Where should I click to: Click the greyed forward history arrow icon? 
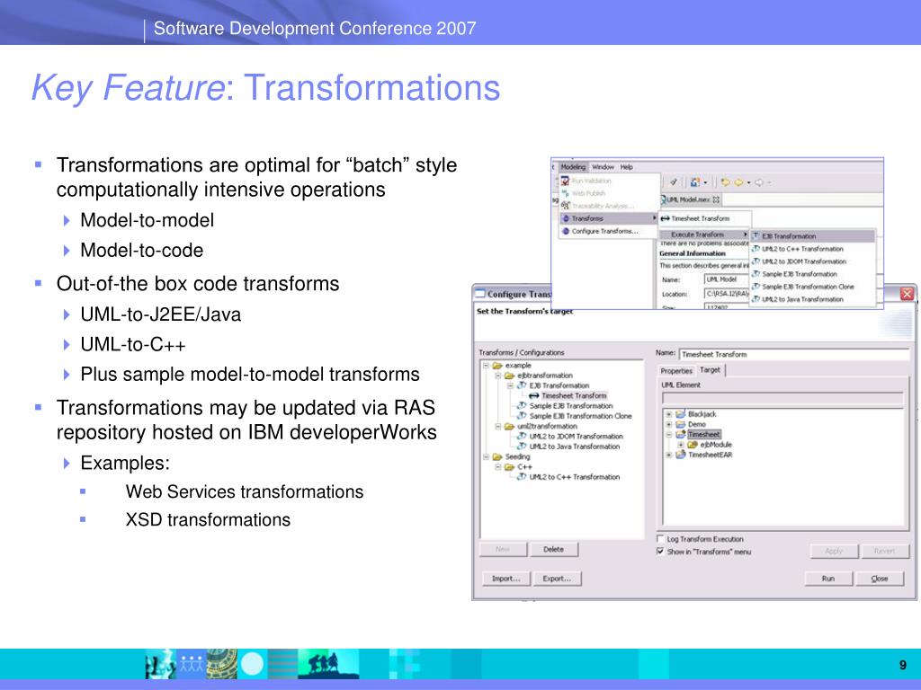(758, 182)
